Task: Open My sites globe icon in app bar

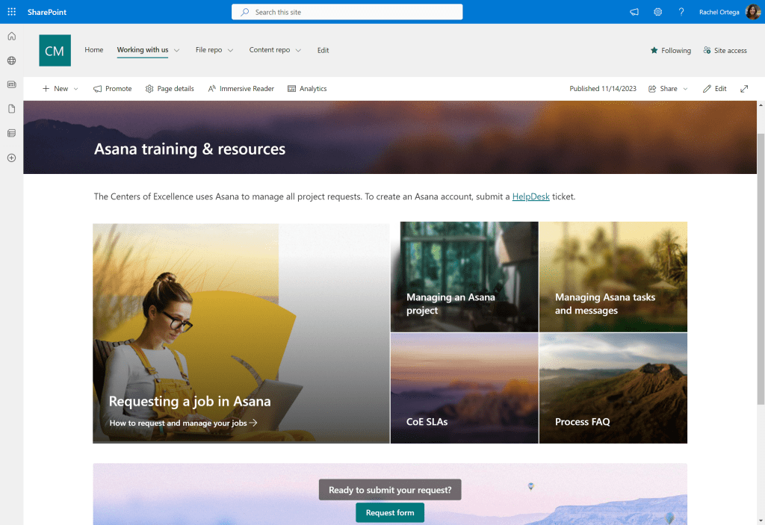Action: coord(11,60)
